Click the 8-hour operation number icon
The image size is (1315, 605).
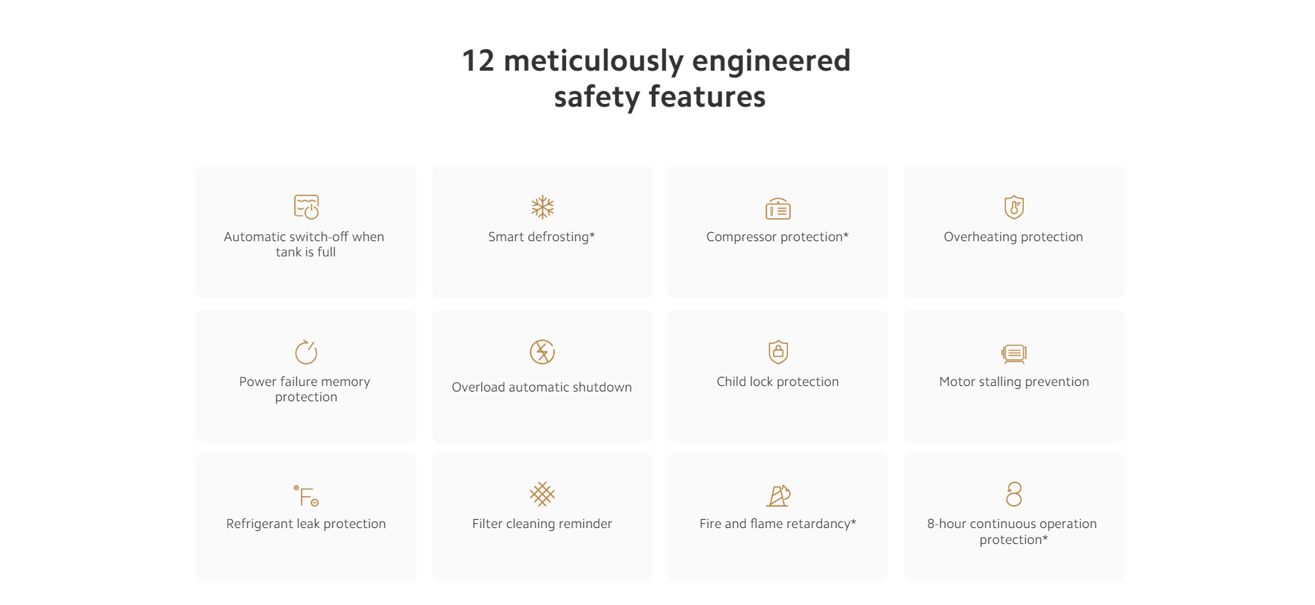click(x=1014, y=494)
